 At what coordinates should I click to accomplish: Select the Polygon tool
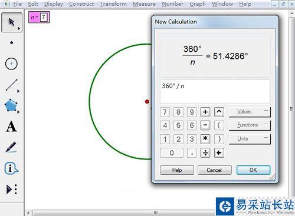[x=11, y=105]
